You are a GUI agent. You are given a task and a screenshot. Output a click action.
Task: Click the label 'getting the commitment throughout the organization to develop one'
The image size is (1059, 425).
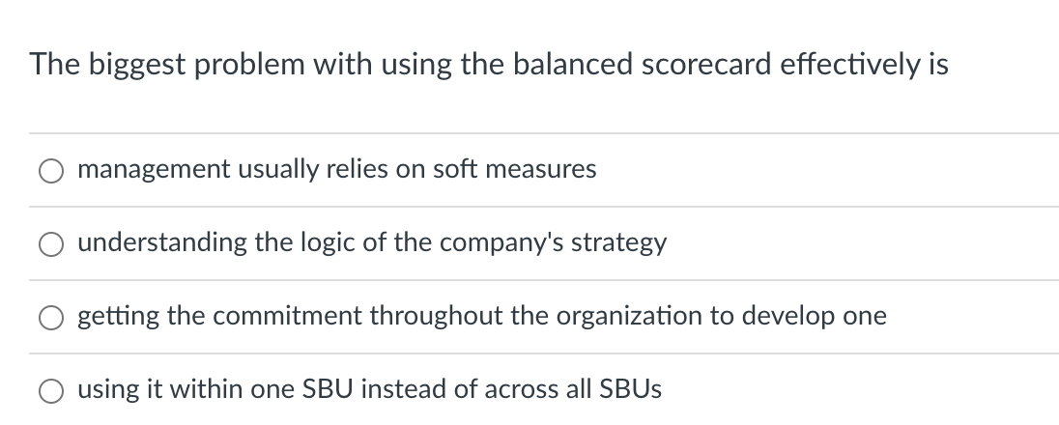[x=482, y=316]
